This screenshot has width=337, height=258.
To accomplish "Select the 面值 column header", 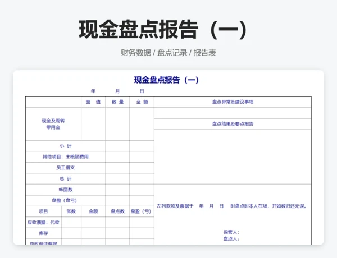I will [93, 102].
